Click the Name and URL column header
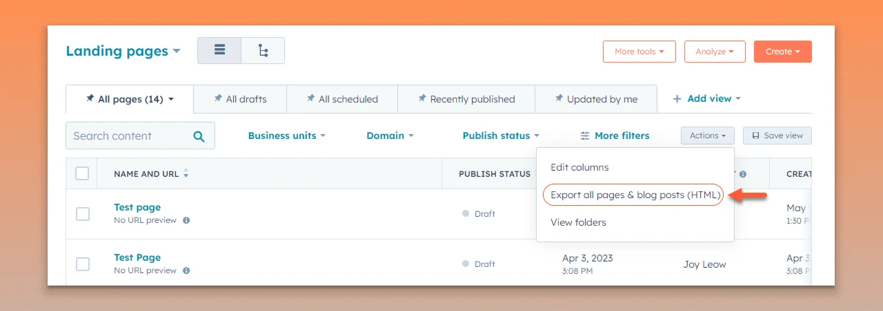Viewport: 883px width, 311px height. pos(146,174)
